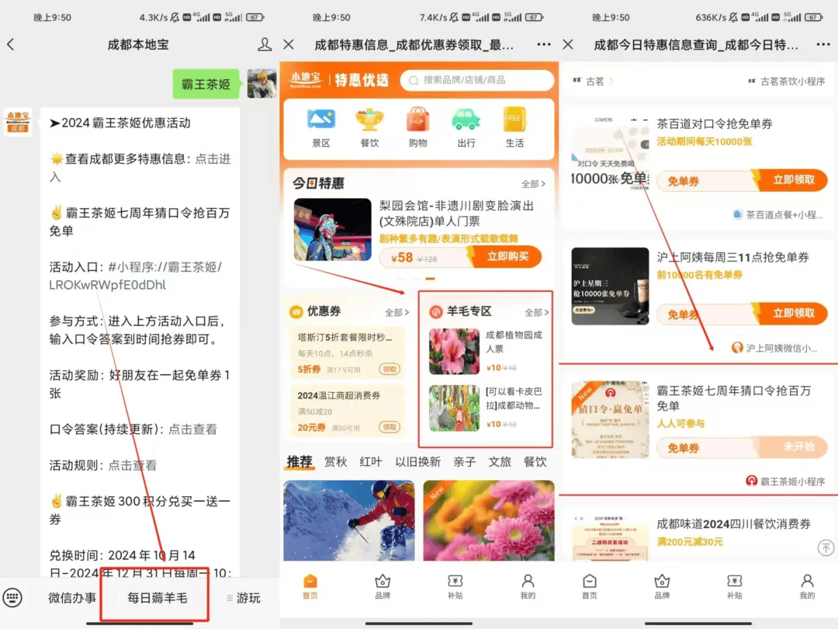
Task: Expand 全部 for the 羊毛专区 section
Action: coord(537,312)
